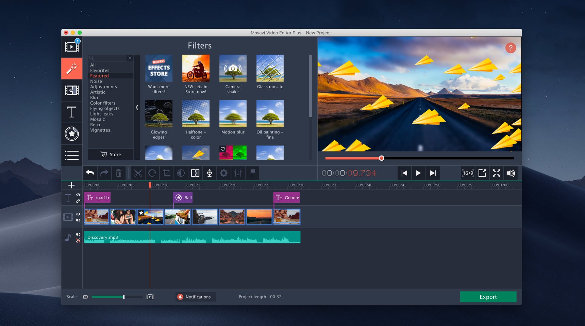This screenshot has width=585, height=326.
Task: Open the Import media tab
Action: [x=72, y=47]
